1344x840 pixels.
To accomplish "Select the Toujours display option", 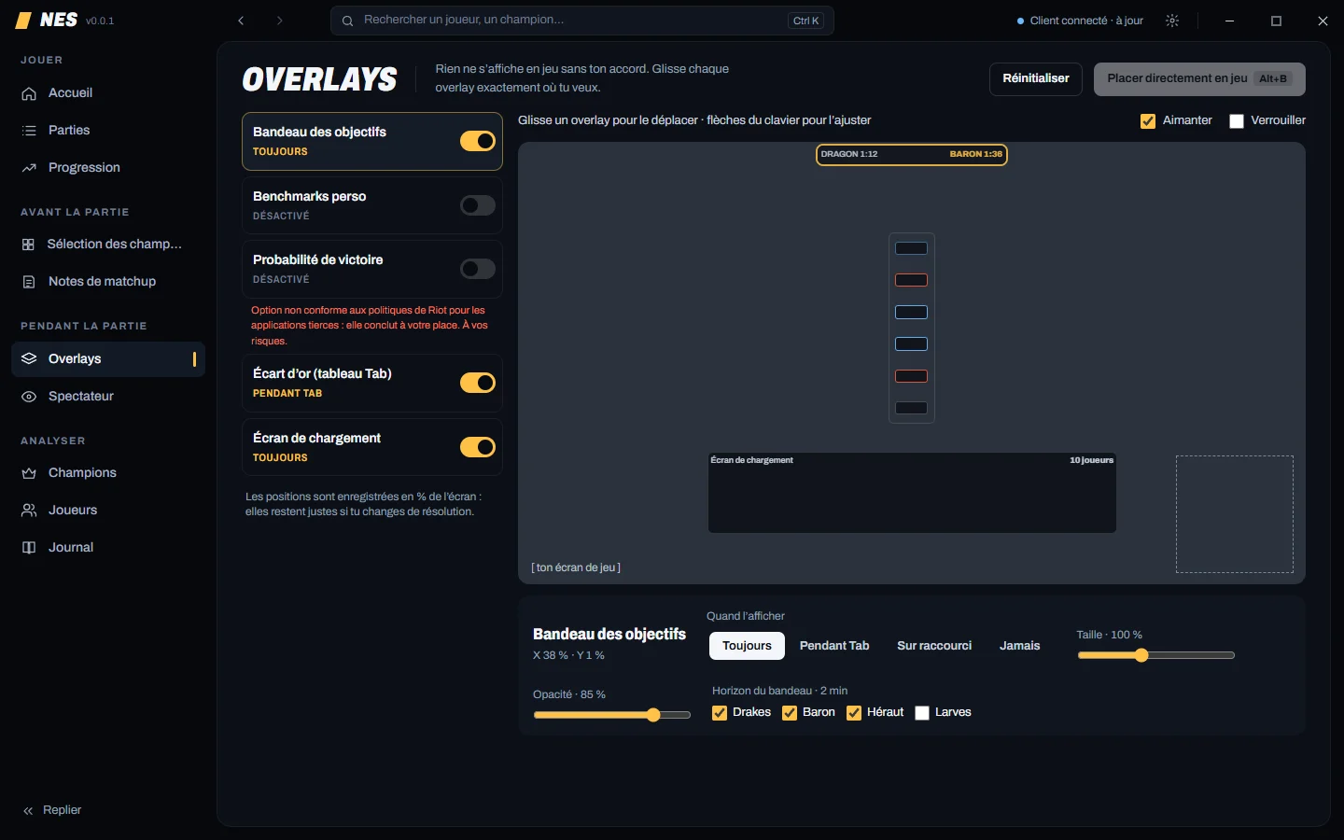I will [x=747, y=646].
